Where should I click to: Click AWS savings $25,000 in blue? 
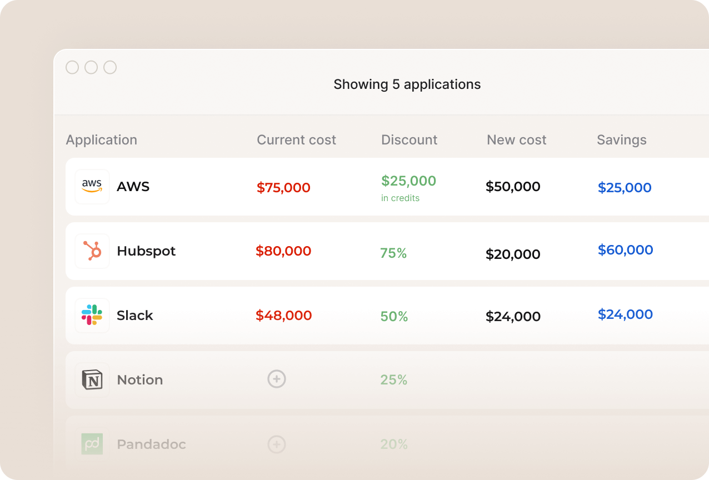[625, 188]
